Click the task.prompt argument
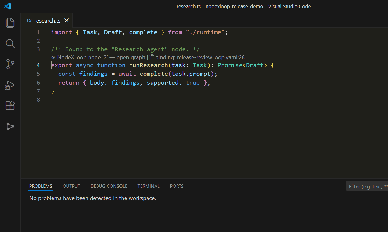The width and height of the screenshot is (388, 232). coord(191,74)
